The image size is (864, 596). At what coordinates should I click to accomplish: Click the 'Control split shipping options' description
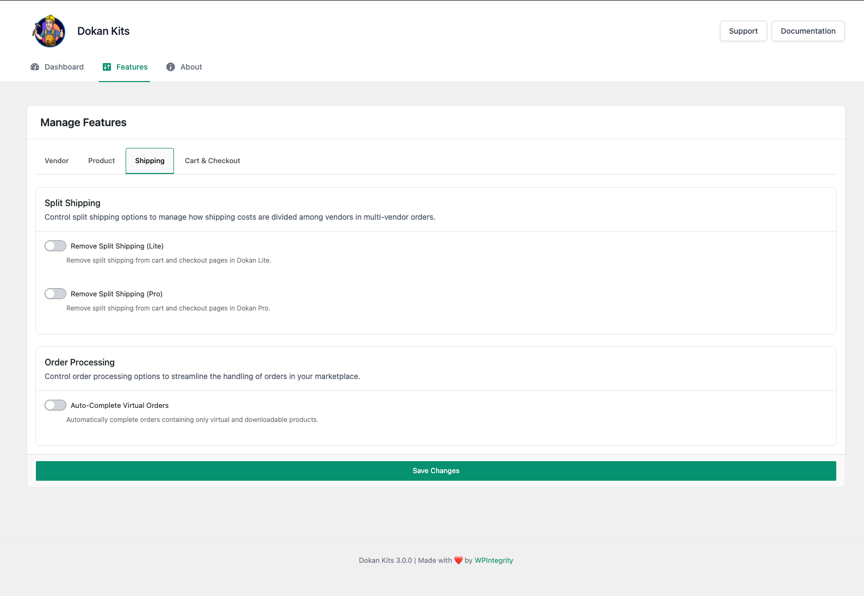(x=240, y=217)
